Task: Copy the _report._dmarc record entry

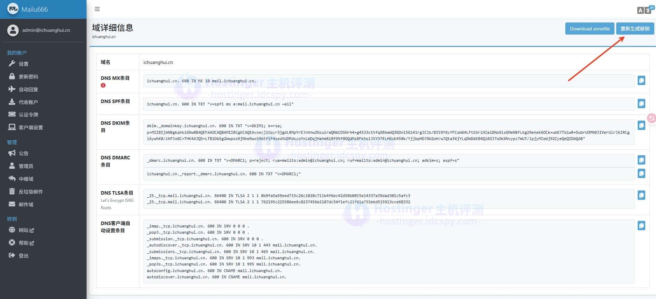Action: click(x=641, y=173)
